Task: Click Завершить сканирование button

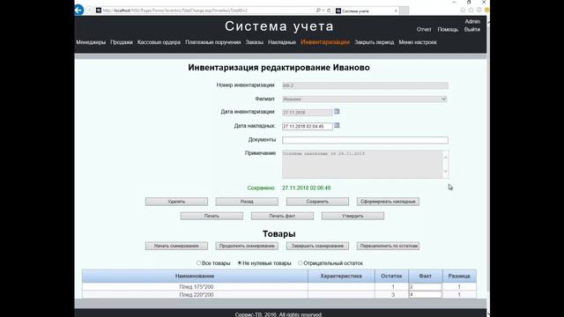Action: [x=317, y=246]
